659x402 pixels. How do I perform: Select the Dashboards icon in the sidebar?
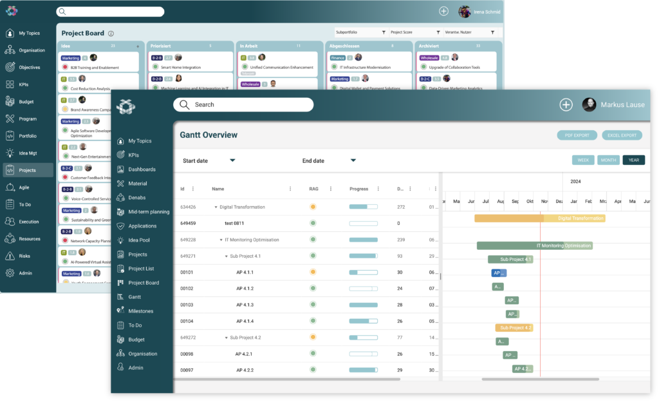click(120, 169)
